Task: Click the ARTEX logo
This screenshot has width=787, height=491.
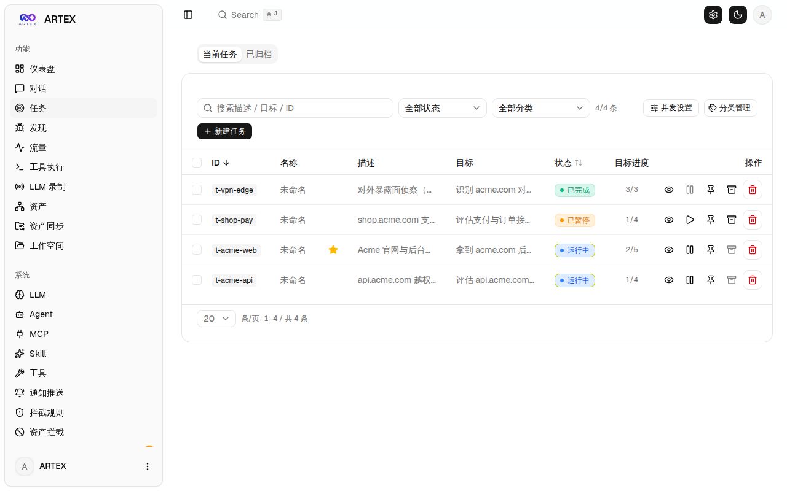Action: click(27, 19)
